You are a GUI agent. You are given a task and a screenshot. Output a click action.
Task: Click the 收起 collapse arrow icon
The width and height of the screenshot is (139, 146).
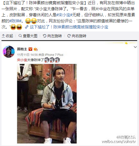coord(3,36)
